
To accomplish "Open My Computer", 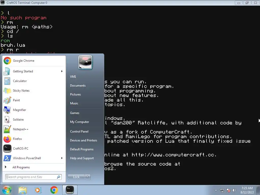I will (x=79, y=122).
